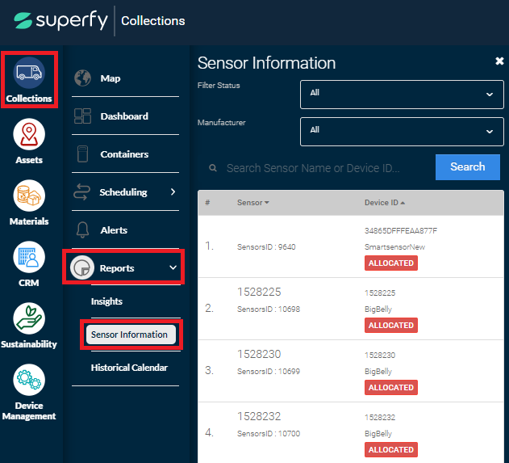Open the Filter Status dropdown
The width and height of the screenshot is (509, 463).
click(x=402, y=95)
